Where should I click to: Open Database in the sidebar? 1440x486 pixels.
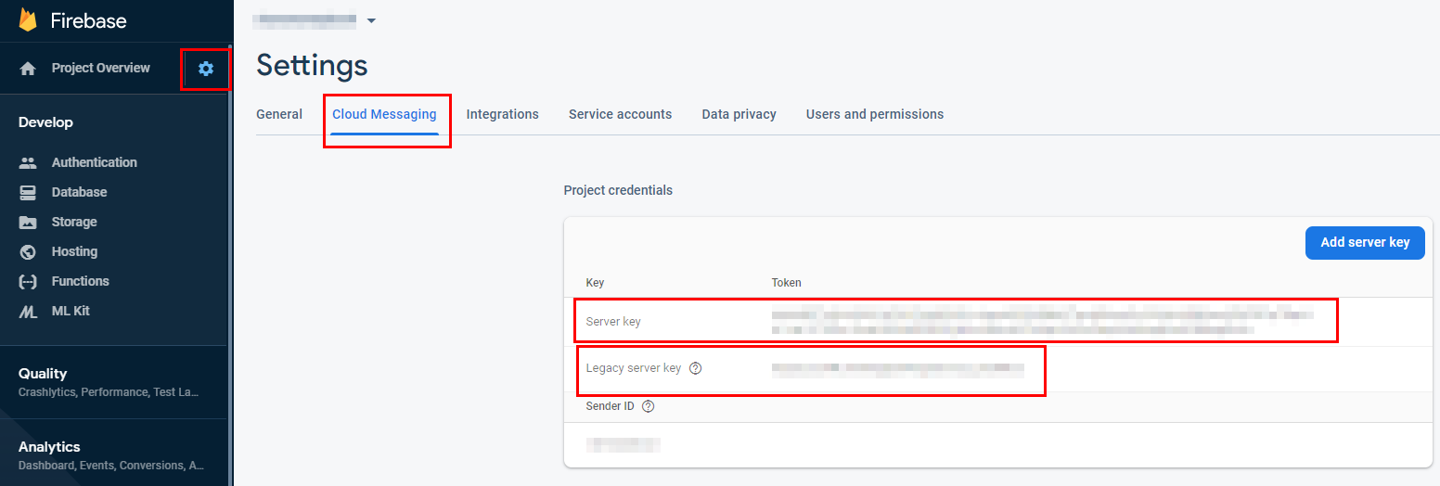79,192
